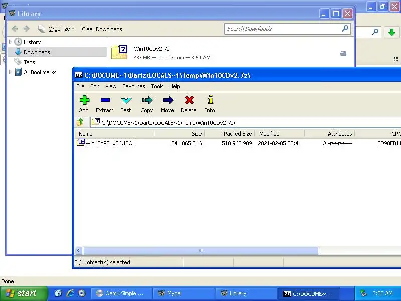Image resolution: width=401 pixels, height=301 pixels.
Task: Click the 2021-02-05 02:41 modified date
Action: point(279,143)
